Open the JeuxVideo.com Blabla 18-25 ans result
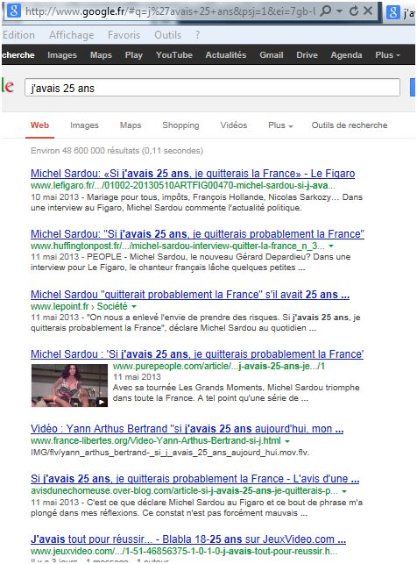Screen dimensions: 417x564 point(188,539)
